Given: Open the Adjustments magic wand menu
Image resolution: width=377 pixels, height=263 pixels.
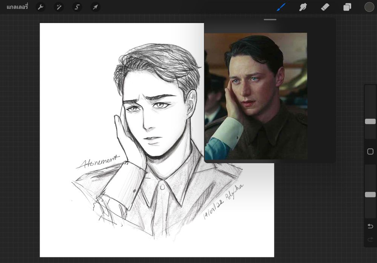Looking at the screenshot, I should point(59,7).
